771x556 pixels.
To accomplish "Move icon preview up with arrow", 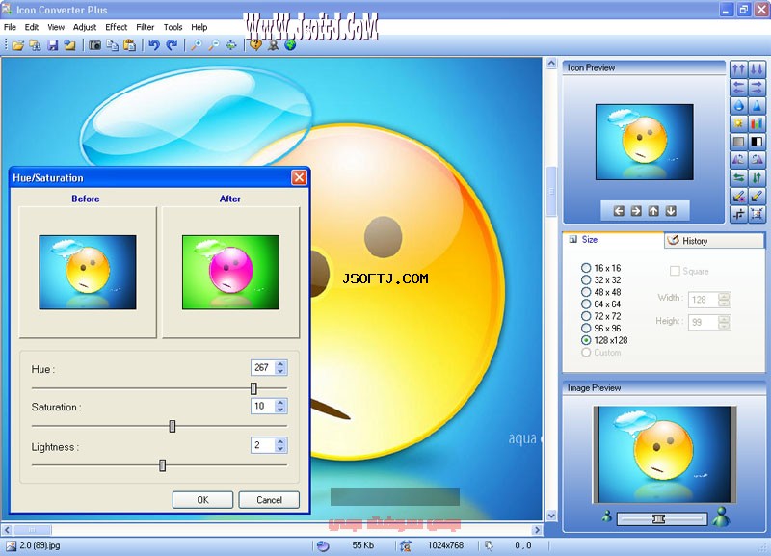I will click(653, 211).
